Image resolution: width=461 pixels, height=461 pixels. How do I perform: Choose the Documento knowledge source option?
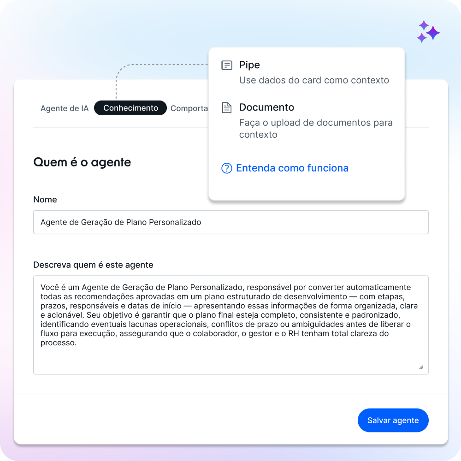pos(266,107)
